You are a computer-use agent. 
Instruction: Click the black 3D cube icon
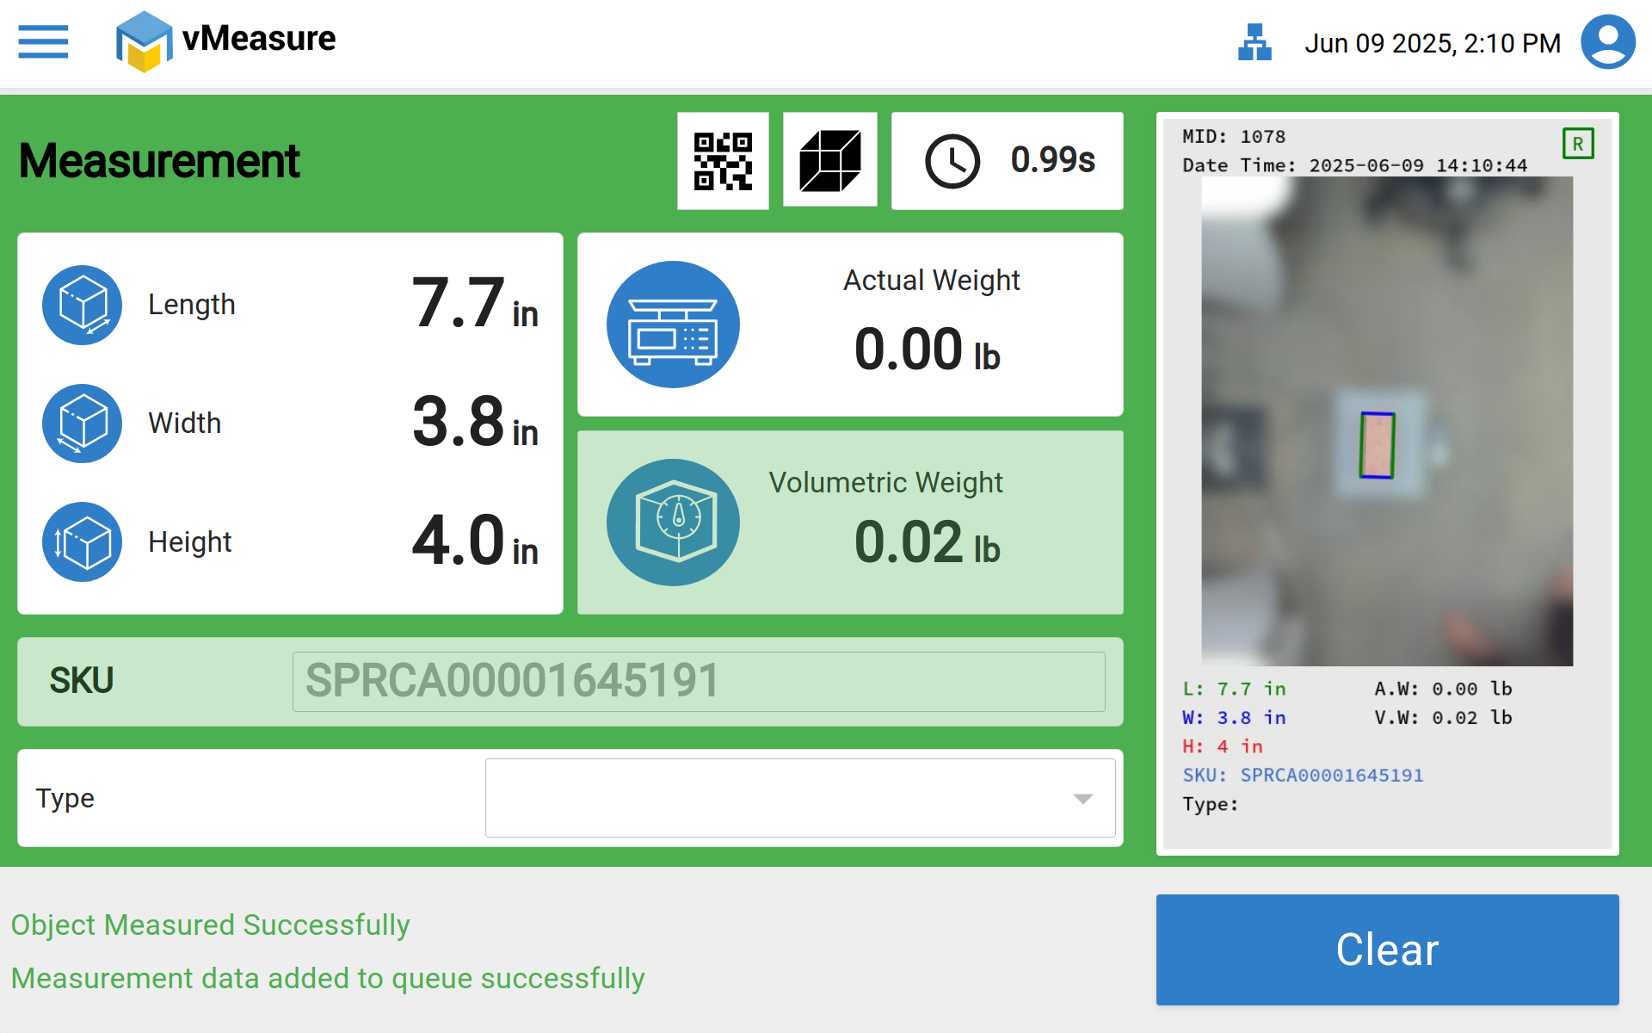pos(829,161)
